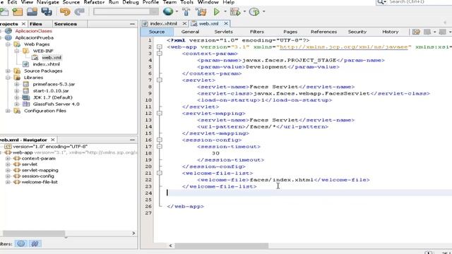The height and width of the screenshot is (254, 452).
Task: Click the Open Project toolbar icon
Action: (x=32, y=12)
